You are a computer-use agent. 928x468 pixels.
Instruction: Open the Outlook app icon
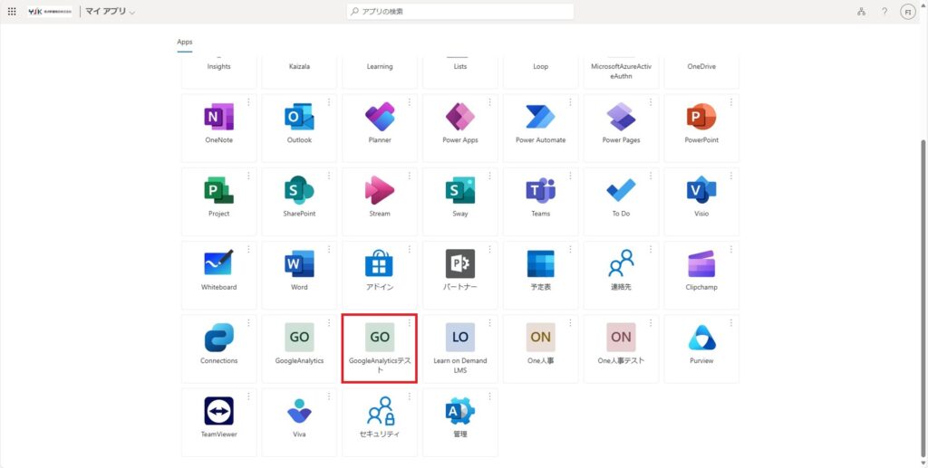pyautogui.click(x=299, y=117)
